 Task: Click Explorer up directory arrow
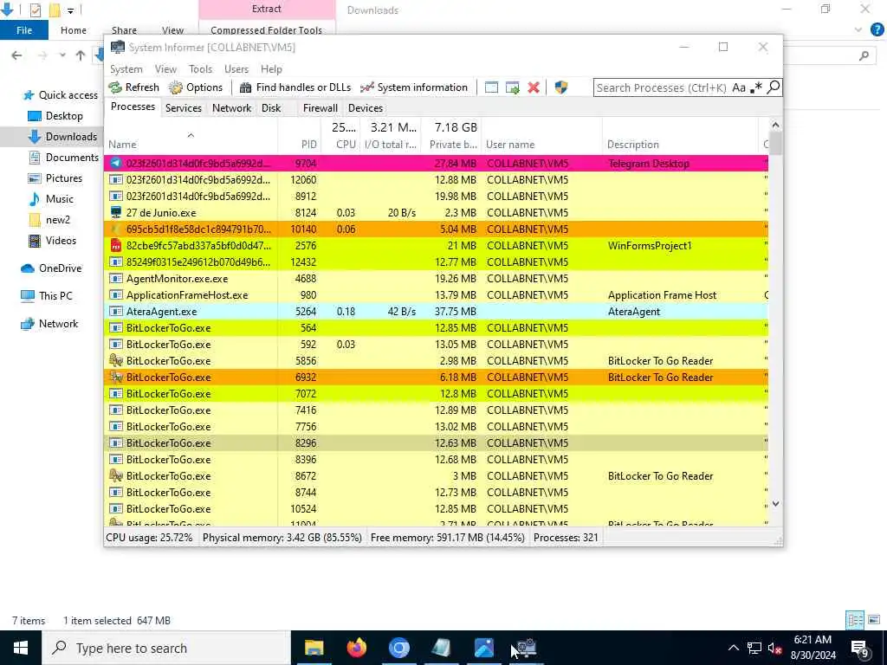[x=81, y=55]
